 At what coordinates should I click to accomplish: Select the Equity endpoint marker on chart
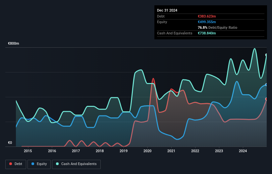(x=266, y=85)
